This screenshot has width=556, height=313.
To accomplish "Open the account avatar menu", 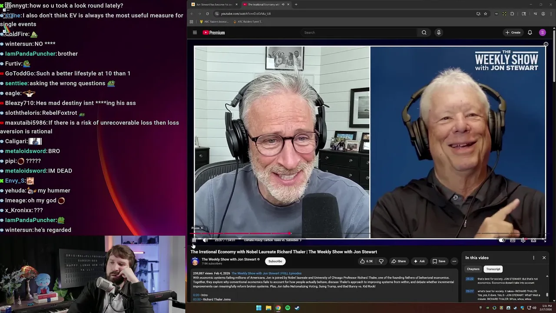I will (x=543, y=33).
